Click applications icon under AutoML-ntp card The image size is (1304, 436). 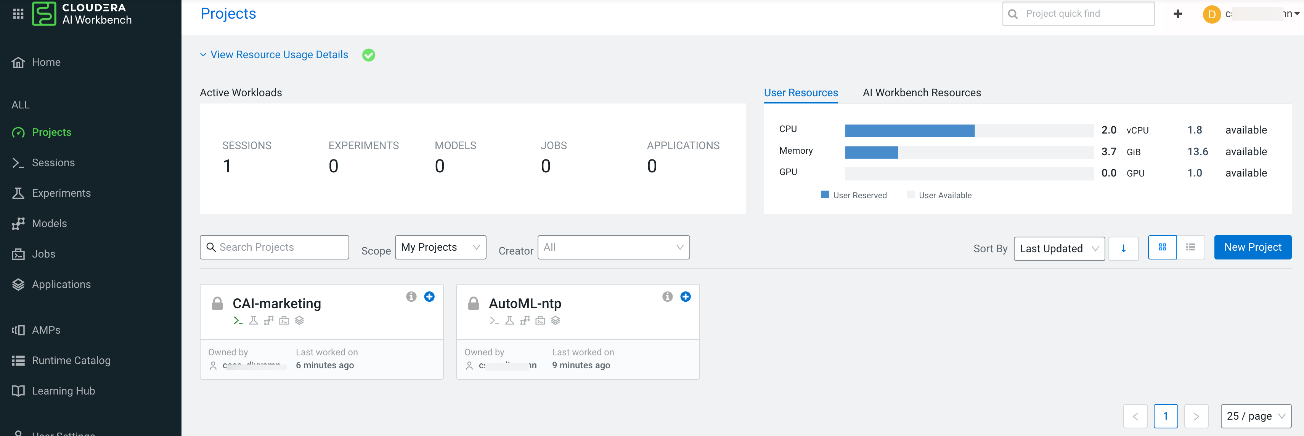(x=555, y=320)
